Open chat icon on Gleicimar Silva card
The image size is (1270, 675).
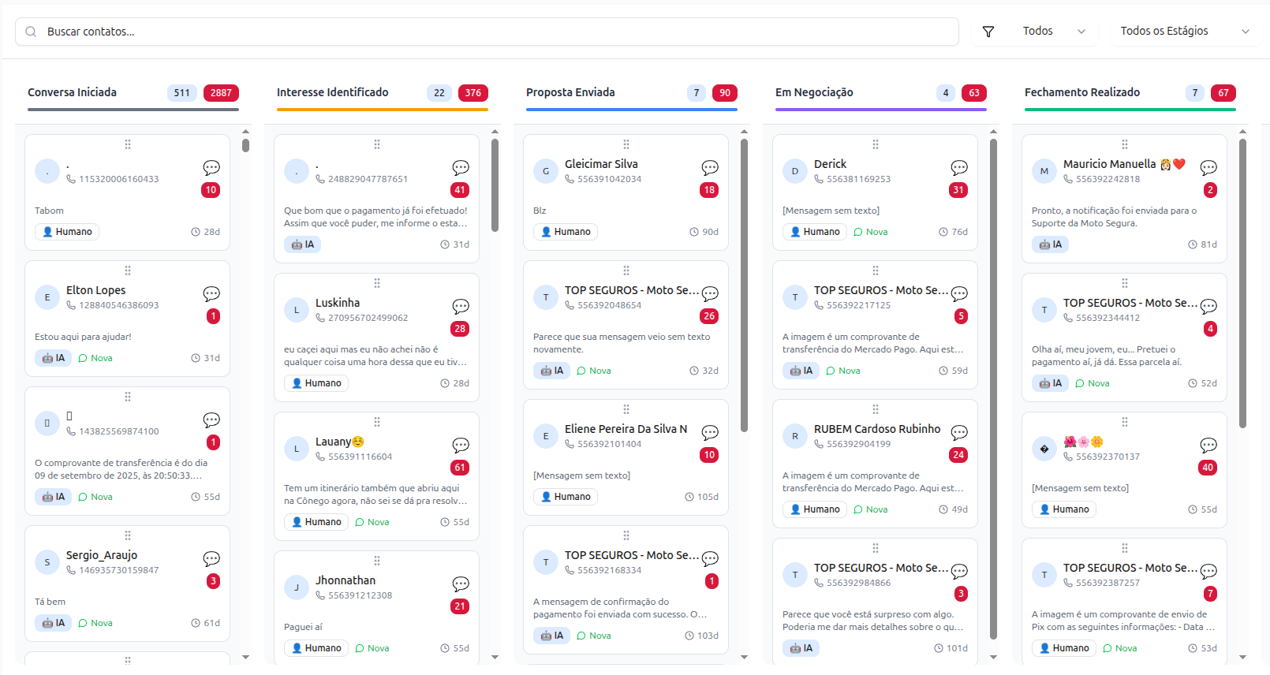pos(710,168)
